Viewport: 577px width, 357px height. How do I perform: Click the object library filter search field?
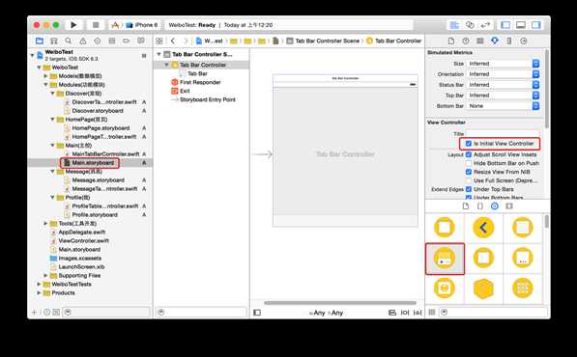pyautogui.click(x=494, y=313)
